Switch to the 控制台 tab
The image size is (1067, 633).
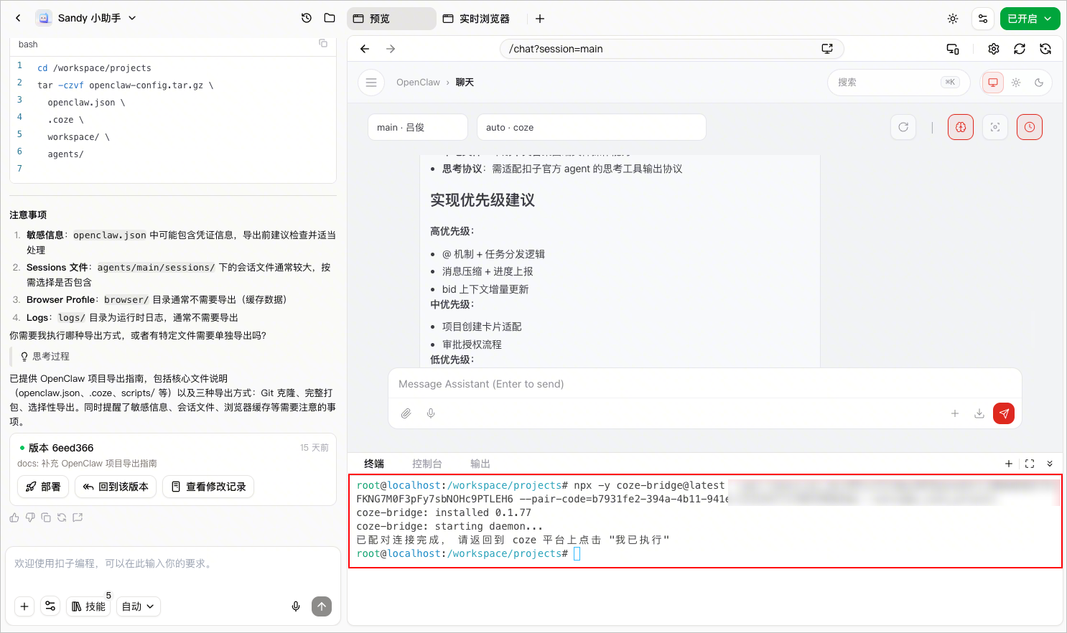427,464
